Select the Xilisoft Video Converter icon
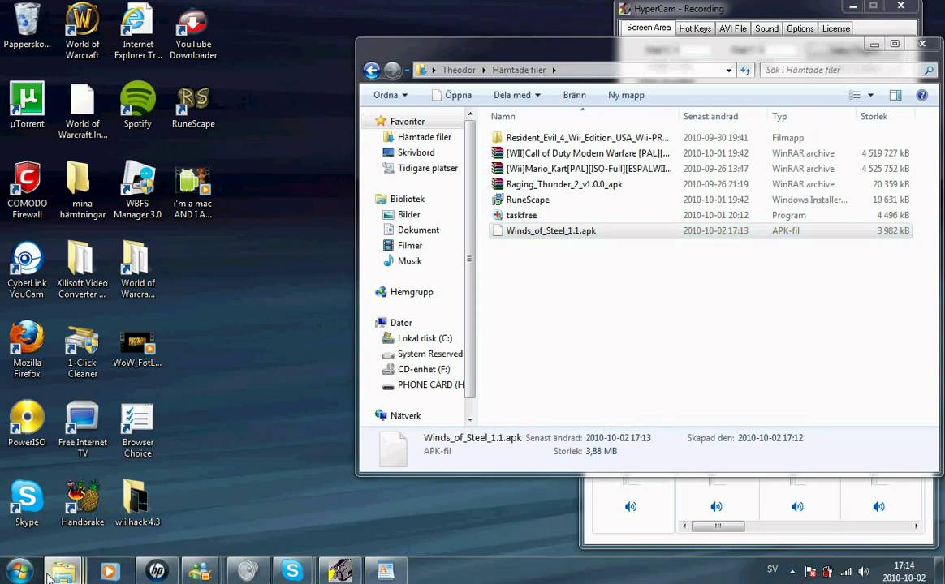 (82, 270)
